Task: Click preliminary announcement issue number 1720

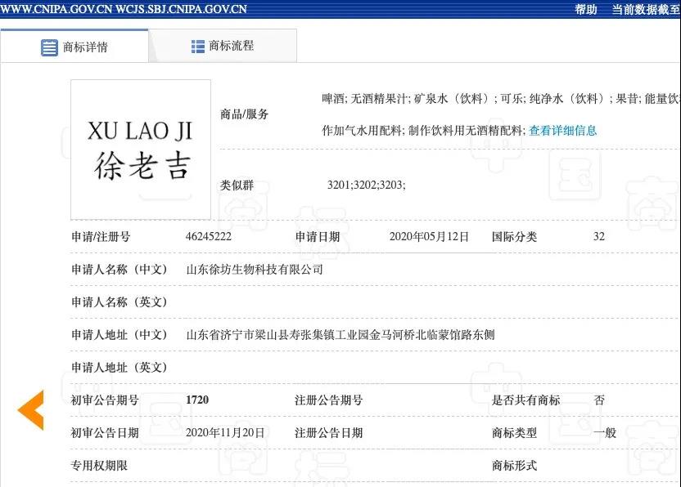Action: point(197,400)
